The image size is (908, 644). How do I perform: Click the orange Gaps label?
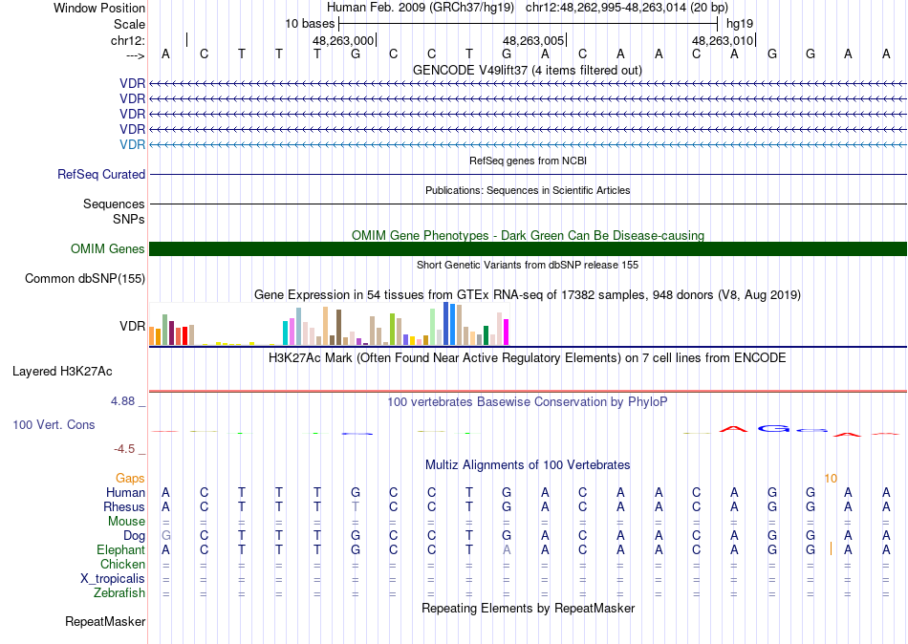coord(130,478)
